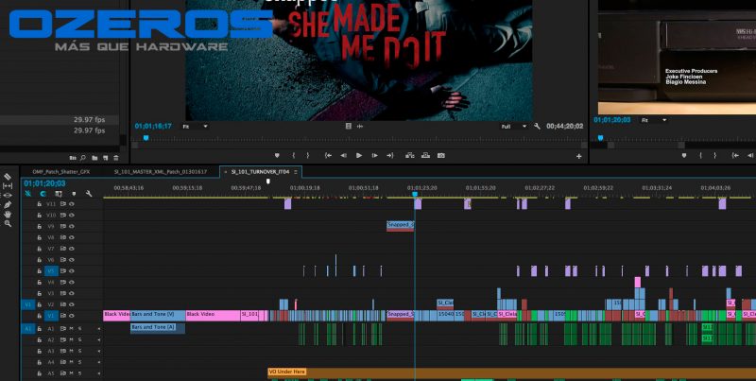Click V1 source patching indicator
Image resolution: width=756 pixels, height=381 pixels.
coord(27,304)
